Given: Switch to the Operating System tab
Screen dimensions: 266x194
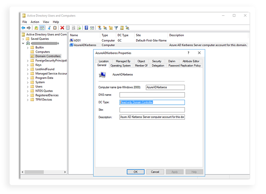Looking at the screenshot, I should (x=120, y=65).
